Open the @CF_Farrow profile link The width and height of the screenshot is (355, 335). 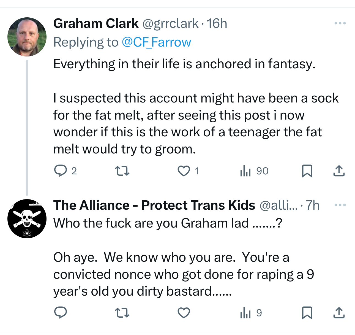(x=156, y=42)
